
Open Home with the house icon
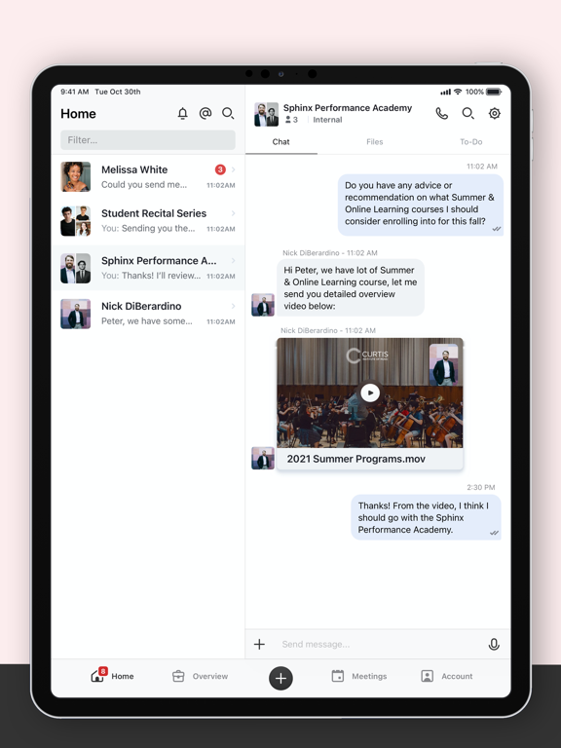coord(97,676)
